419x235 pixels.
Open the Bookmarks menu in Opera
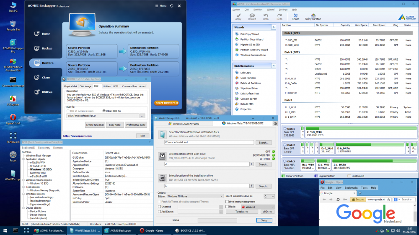(351, 188)
